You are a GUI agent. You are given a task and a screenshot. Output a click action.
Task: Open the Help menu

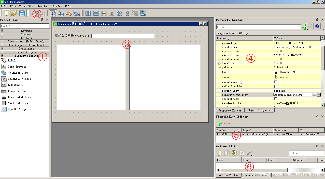68,6
